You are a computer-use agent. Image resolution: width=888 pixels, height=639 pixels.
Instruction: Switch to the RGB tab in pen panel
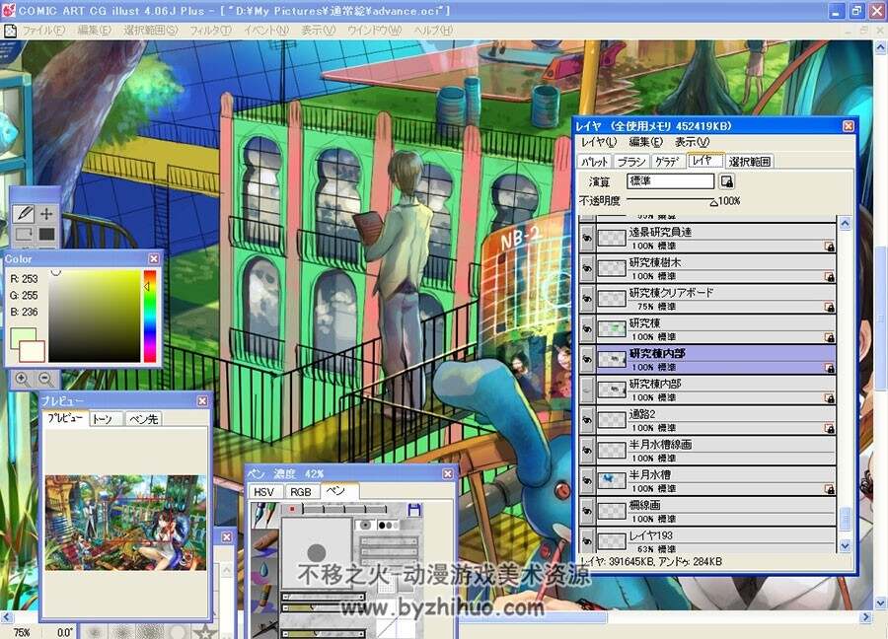[x=301, y=492]
